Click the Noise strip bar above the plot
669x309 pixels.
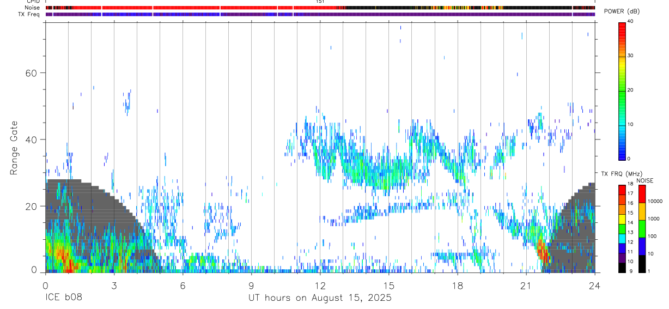[x=320, y=8]
